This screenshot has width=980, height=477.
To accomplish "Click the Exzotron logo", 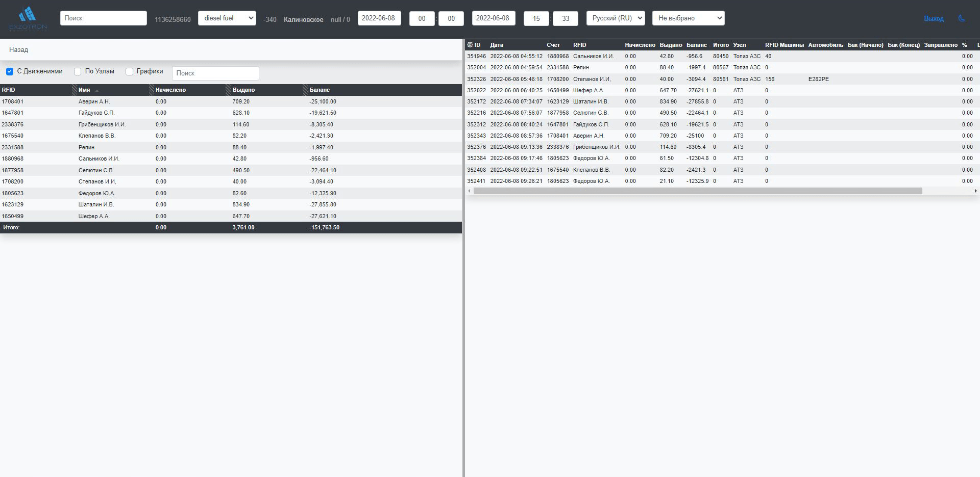I will click(x=28, y=18).
